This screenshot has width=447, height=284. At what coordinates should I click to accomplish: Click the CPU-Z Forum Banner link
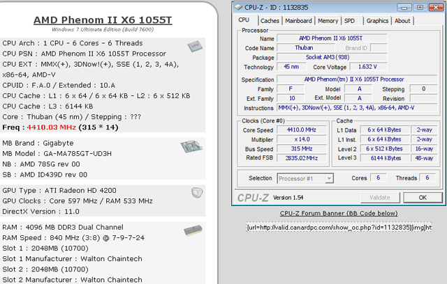(x=339, y=213)
